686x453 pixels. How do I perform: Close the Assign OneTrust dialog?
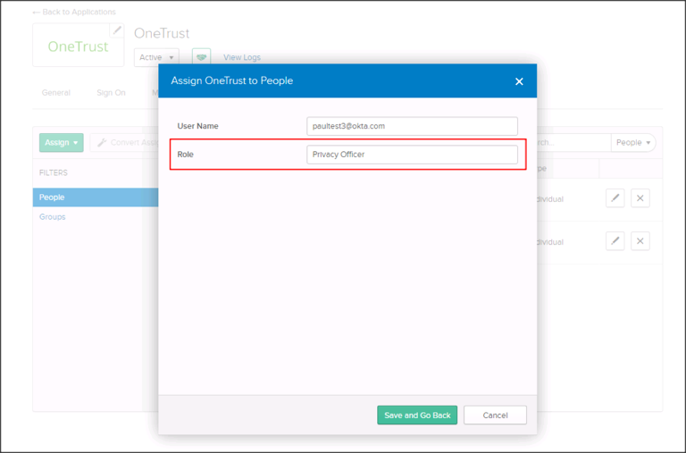[519, 81]
